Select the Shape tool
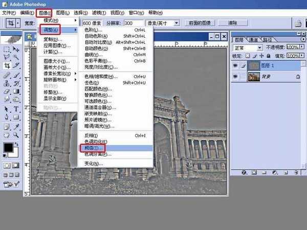 point(16,117)
